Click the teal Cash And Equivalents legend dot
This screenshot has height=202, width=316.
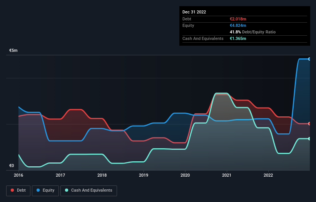point(67,190)
